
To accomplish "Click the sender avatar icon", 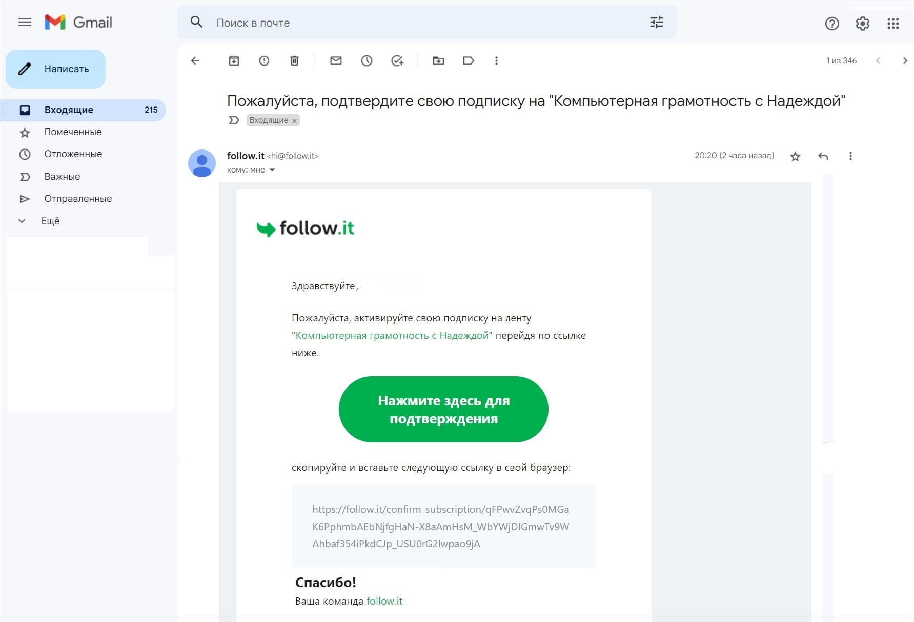I will (202, 163).
